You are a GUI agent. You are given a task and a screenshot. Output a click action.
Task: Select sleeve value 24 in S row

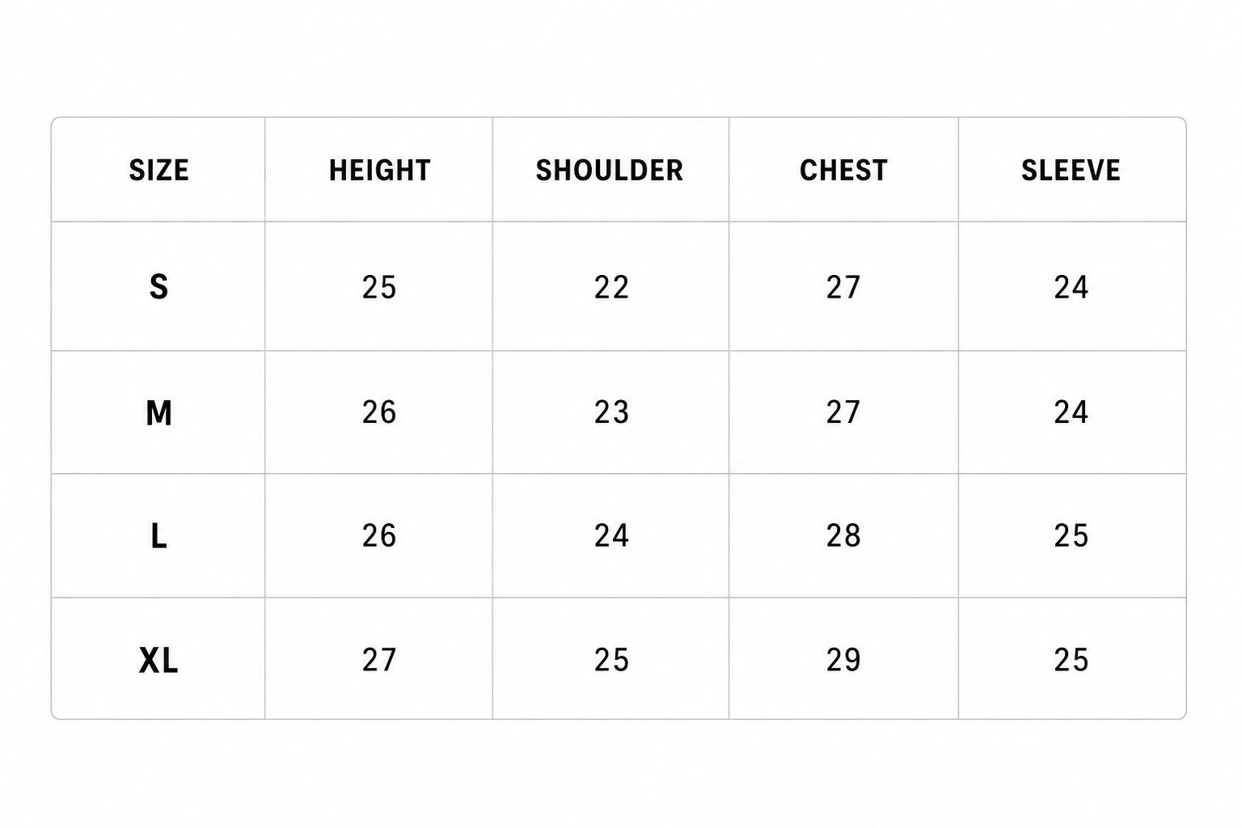pyautogui.click(x=1071, y=287)
